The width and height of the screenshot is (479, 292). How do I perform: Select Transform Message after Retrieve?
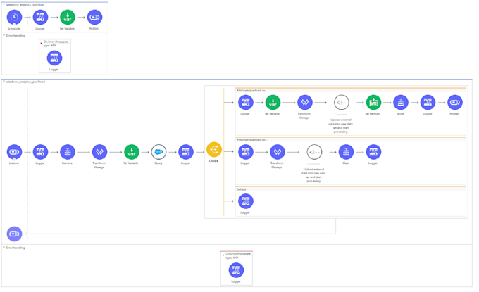99,152
